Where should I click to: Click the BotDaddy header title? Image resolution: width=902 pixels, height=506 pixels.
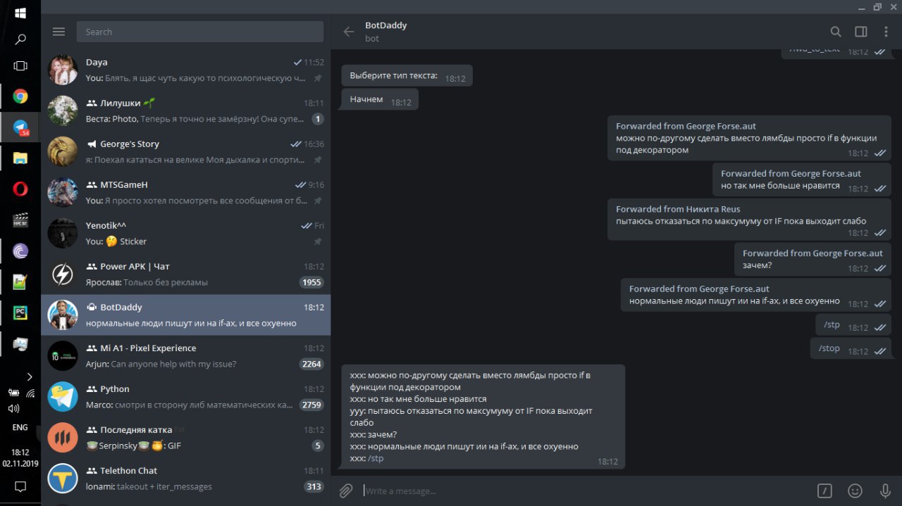click(386, 25)
